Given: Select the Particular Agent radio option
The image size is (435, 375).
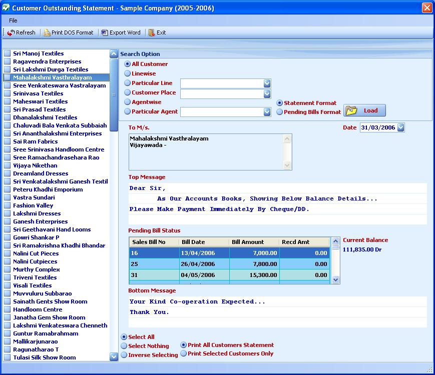Looking at the screenshot, I should 127,111.
